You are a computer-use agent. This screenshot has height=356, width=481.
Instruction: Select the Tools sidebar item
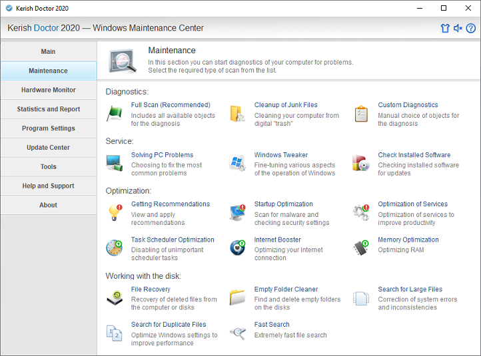click(48, 166)
